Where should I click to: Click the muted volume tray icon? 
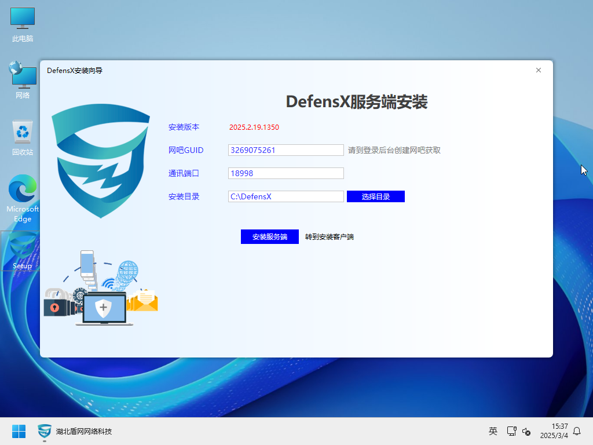click(526, 431)
